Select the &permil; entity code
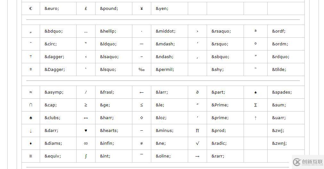Image resolution: width=324 pixels, height=169 pixels. click(165, 70)
